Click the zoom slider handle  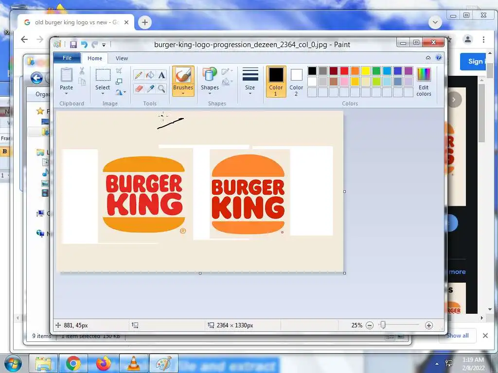383,325
